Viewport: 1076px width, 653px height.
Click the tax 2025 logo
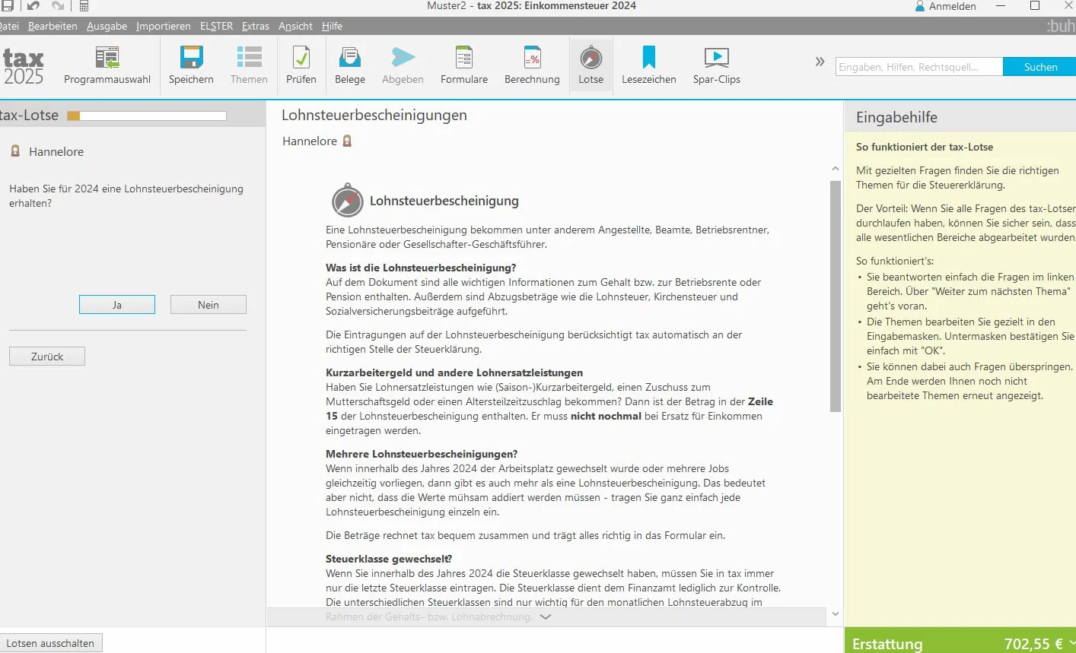click(23, 67)
